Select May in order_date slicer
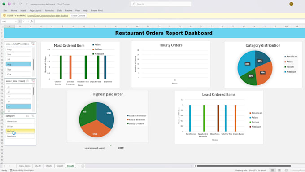The height and width of the screenshot is (172, 305). click(18, 49)
